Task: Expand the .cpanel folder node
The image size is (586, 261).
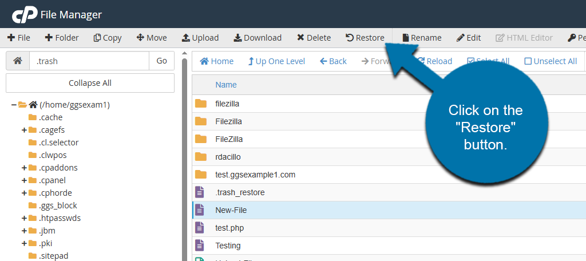Action: pos(24,180)
